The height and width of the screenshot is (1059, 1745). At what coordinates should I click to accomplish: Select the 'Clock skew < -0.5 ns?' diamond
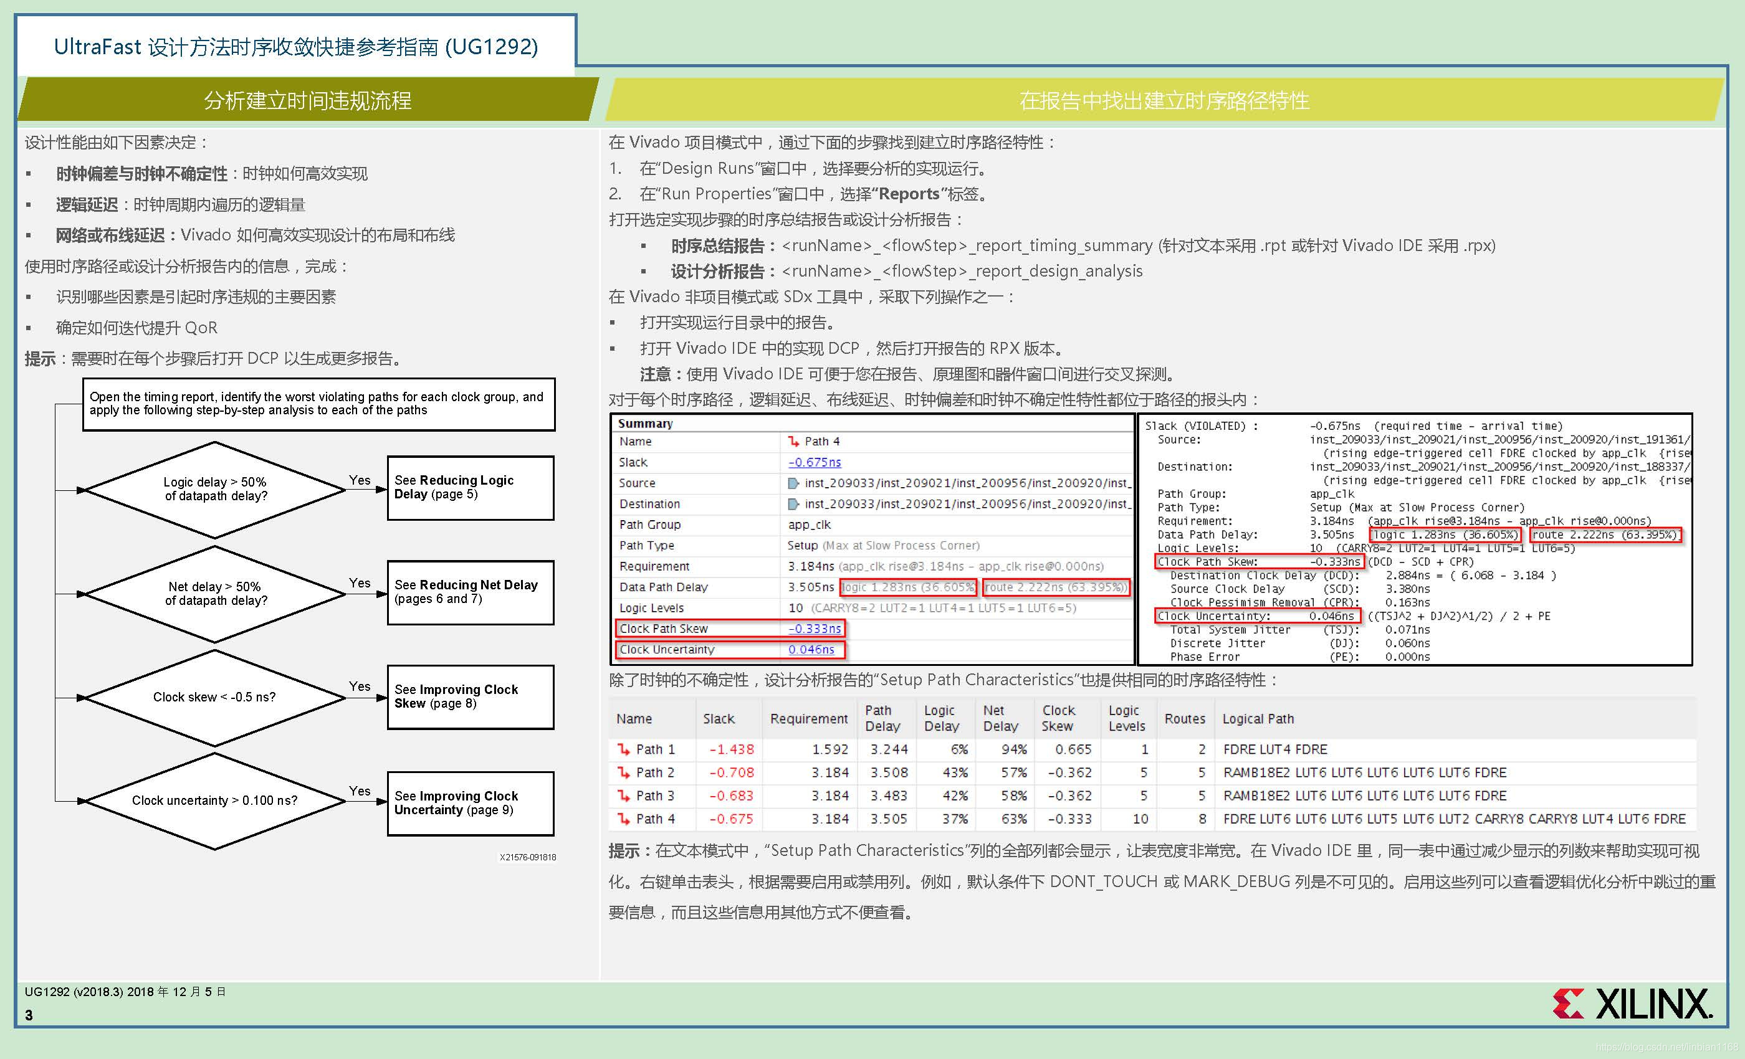pyautogui.click(x=215, y=697)
